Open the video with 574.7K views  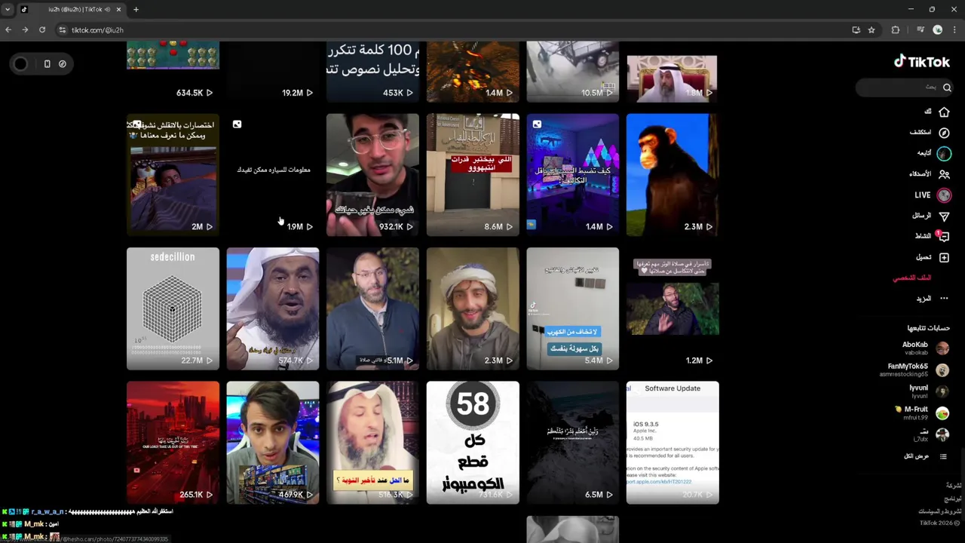[x=273, y=308]
